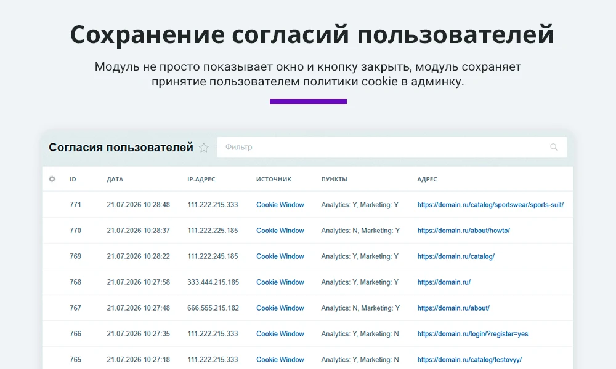Select ID cell 765

point(75,360)
